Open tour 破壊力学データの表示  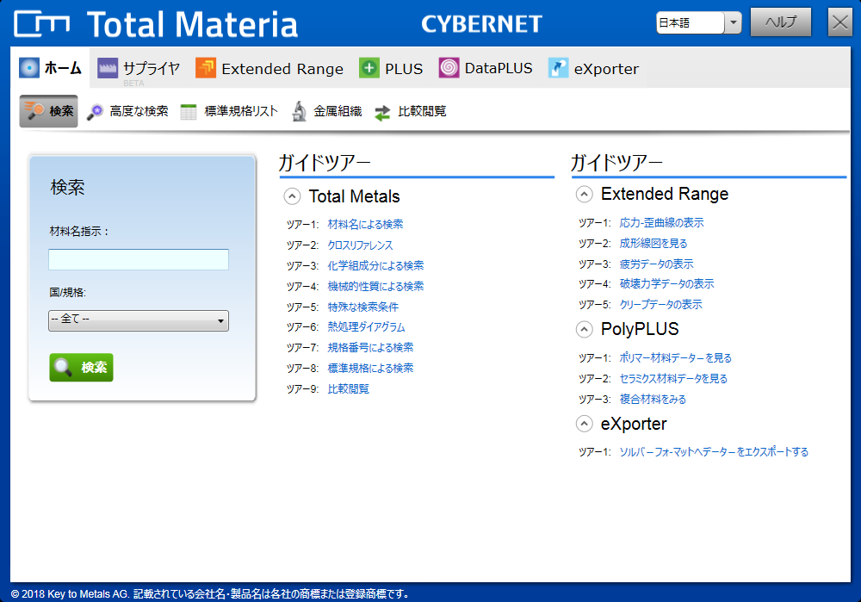(x=667, y=283)
